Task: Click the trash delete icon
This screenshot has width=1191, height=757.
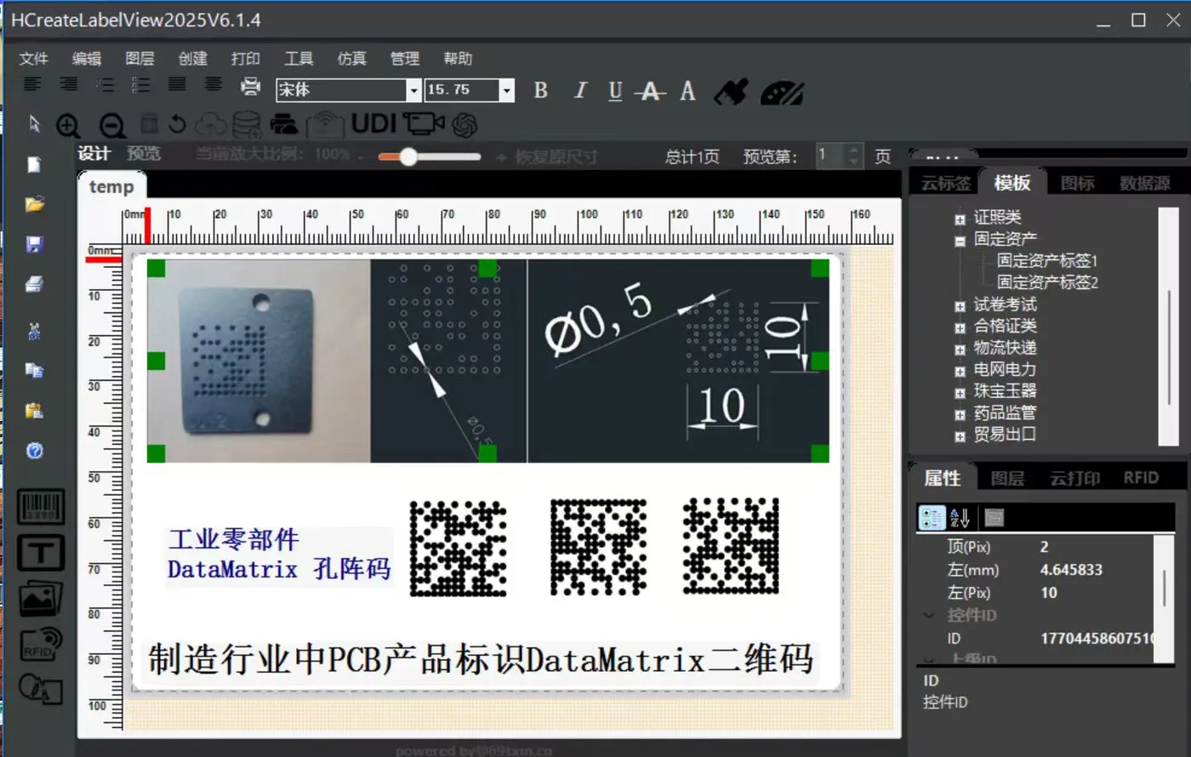Action: click(x=149, y=123)
